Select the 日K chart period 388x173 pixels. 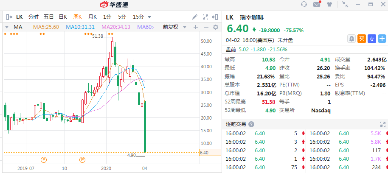[63, 17]
